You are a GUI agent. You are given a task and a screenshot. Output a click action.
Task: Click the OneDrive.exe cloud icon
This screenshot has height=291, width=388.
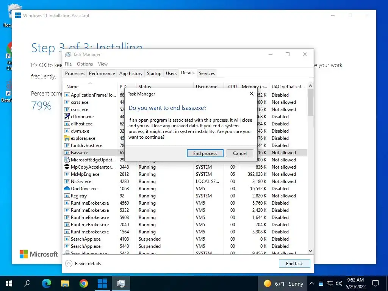[67, 188]
